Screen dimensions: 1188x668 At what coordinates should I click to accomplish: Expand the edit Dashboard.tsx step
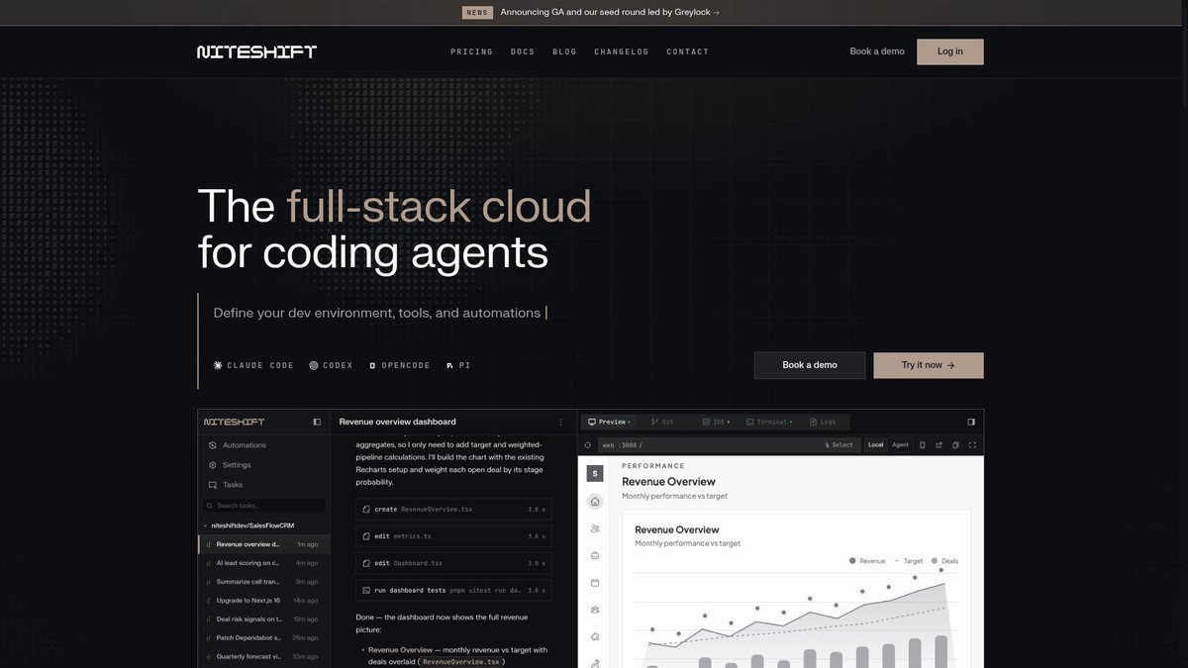[x=453, y=563]
